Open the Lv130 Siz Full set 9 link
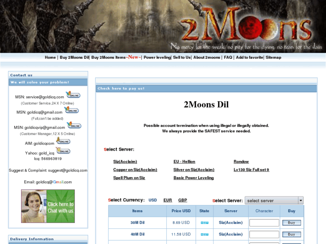Viewport: 326px width, 244px height. 252,170
